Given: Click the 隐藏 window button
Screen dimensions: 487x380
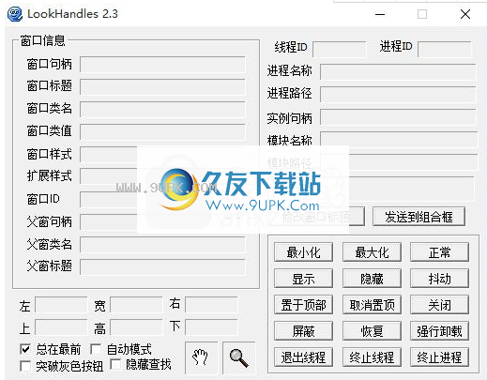Looking at the screenshot, I should [x=372, y=279].
